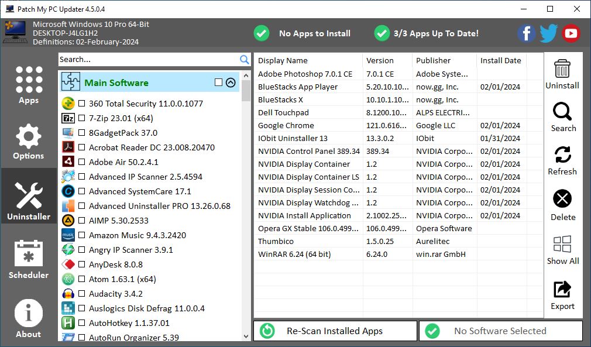This screenshot has width=591, height=347.
Task: Select the Dell Touchpad row
Action: click(x=398, y=113)
